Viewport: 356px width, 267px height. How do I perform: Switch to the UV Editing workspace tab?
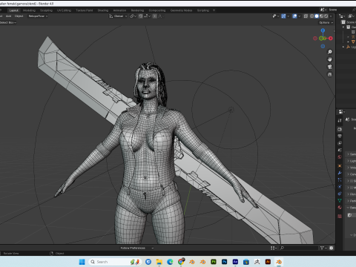click(x=64, y=10)
